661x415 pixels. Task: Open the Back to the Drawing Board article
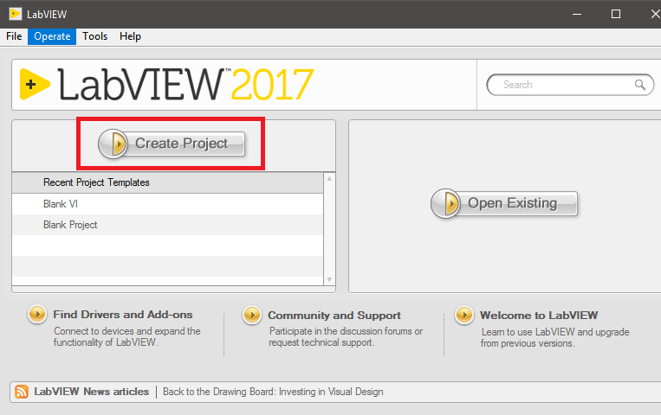273,392
